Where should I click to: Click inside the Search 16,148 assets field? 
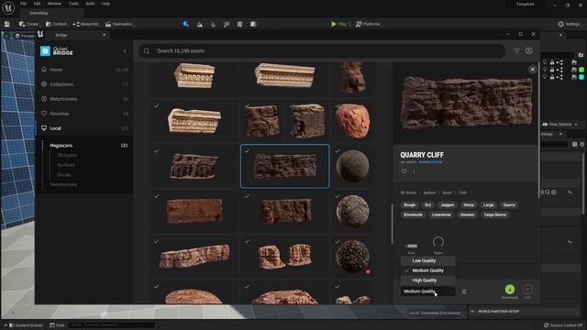click(x=322, y=51)
